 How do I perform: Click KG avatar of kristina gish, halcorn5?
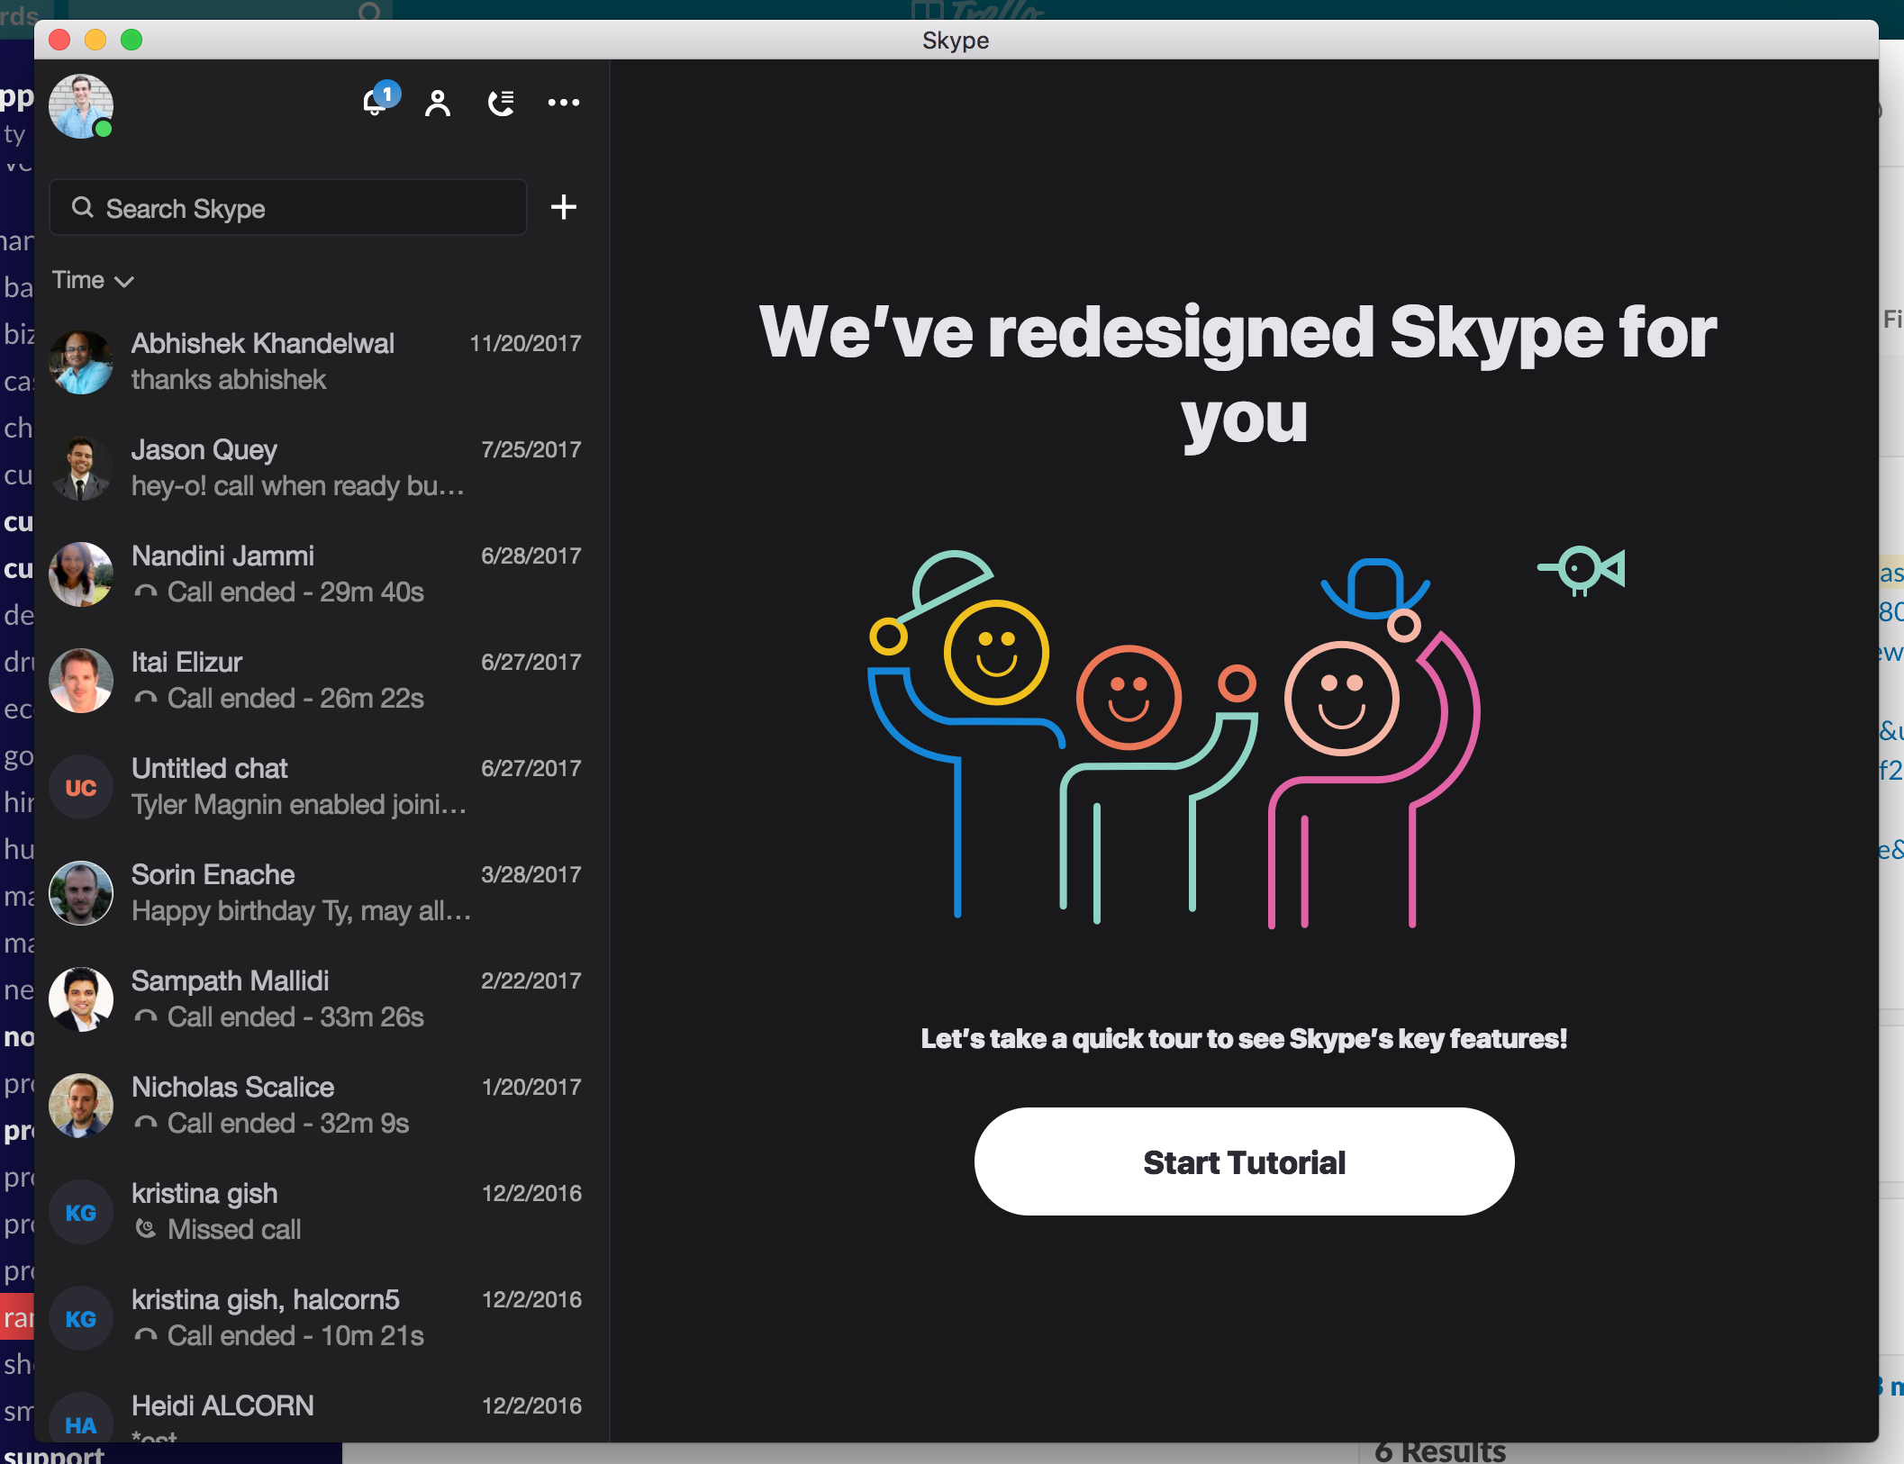(x=81, y=1318)
